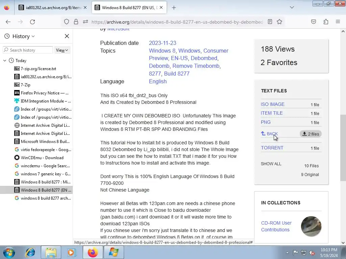Click the Debombed topic link
346x259 pixels.
click(204, 58)
